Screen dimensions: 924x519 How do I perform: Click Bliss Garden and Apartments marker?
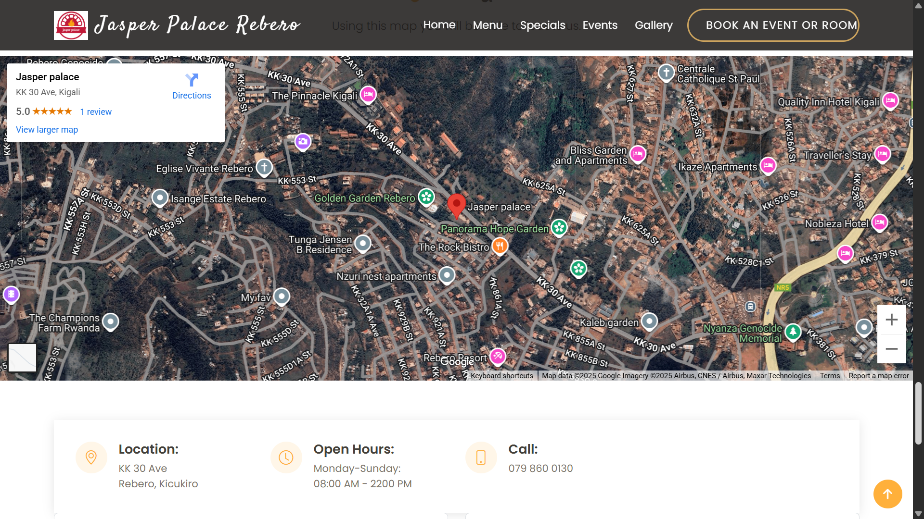638,154
